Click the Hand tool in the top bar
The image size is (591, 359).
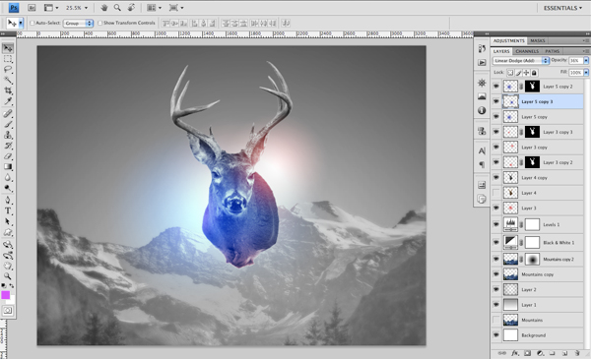[x=104, y=8]
